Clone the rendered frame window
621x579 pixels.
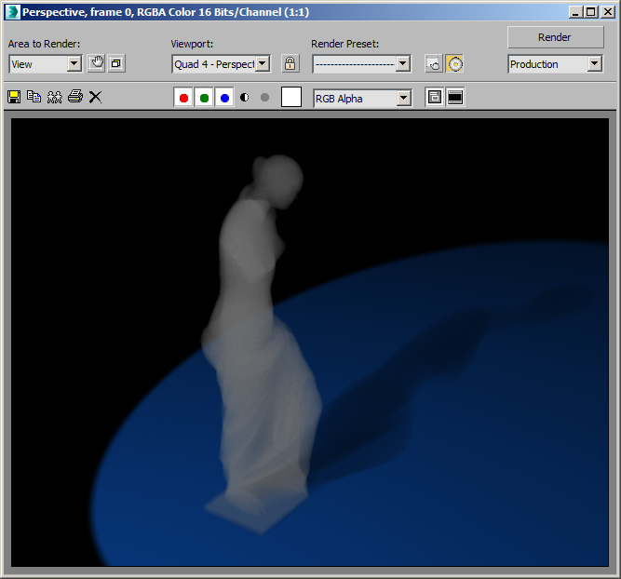(x=55, y=97)
